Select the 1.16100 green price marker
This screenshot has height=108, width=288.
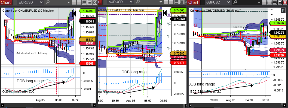click(87, 11)
